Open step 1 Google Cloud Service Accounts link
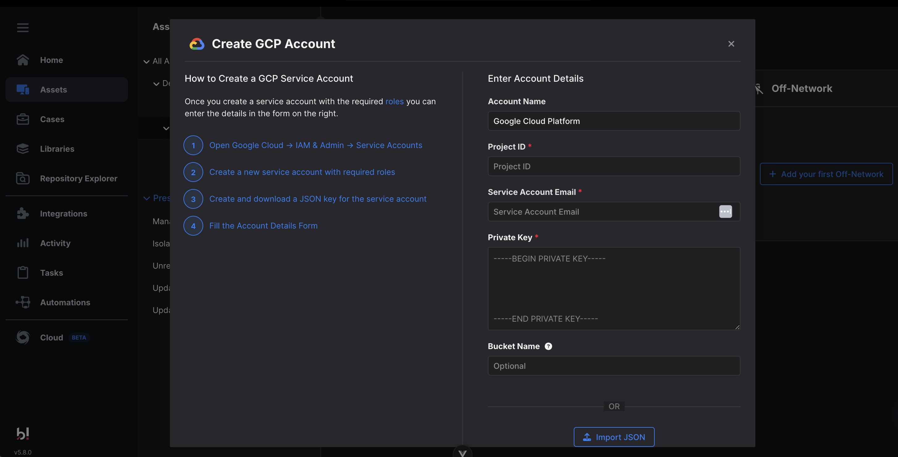The width and height of the screenshot is (898, 457). coord(316,145)
